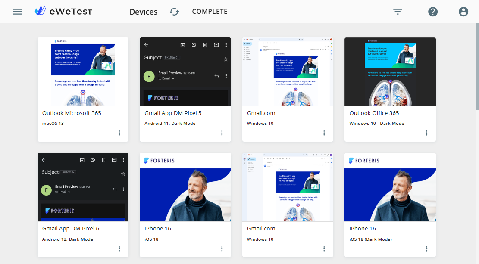The height and width of the screenshot is (264, 479).
Task: Open the user account profile icon
Action: (463, 12)
